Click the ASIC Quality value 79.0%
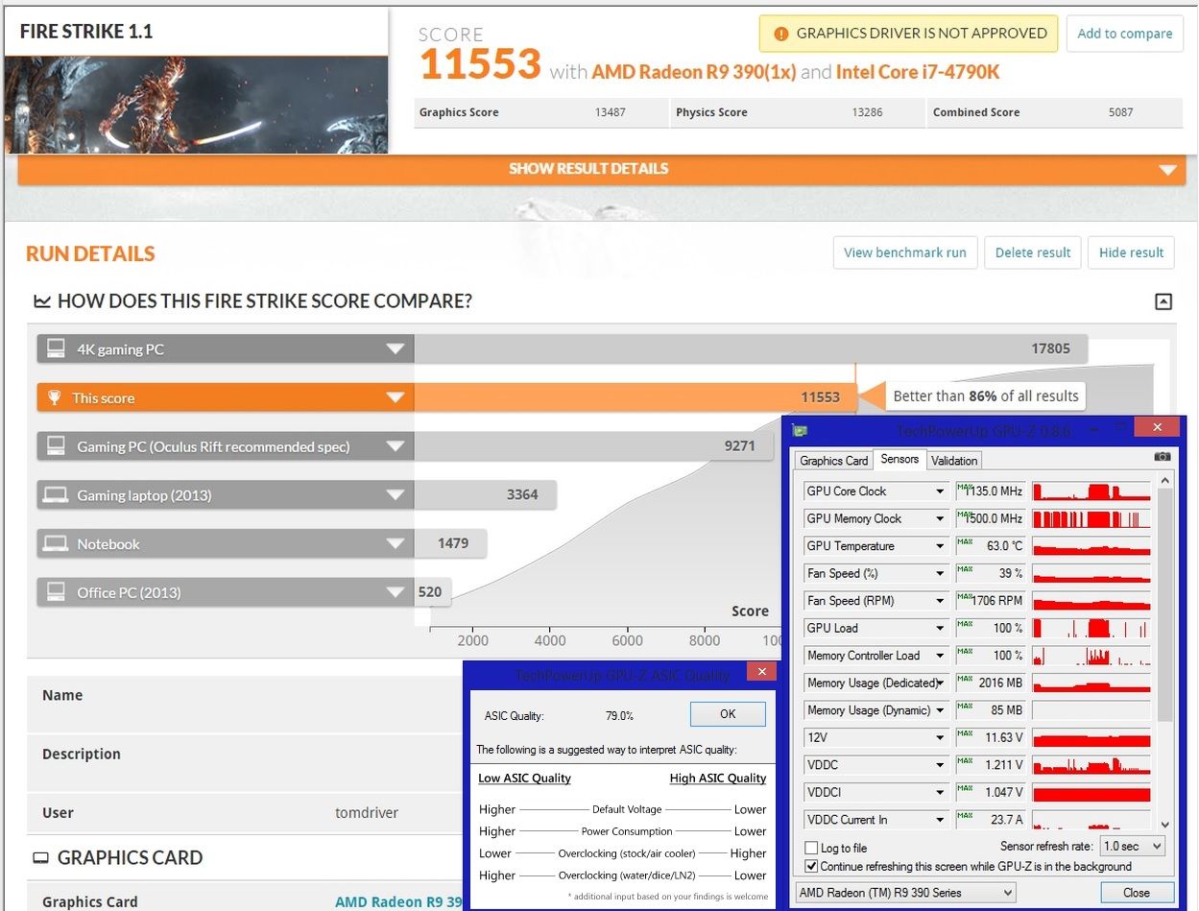Screen dimensions: 1199x911 pyautogui.click(x=618, y=716)
